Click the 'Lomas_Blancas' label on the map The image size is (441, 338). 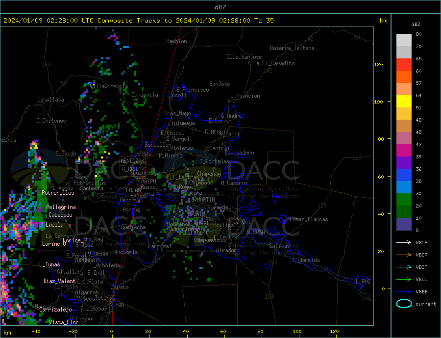[309, 219]
